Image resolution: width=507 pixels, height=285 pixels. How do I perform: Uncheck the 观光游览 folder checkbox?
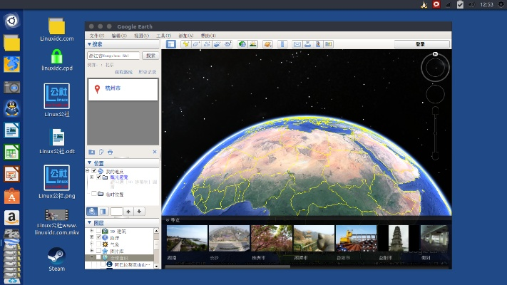point(98,177)
